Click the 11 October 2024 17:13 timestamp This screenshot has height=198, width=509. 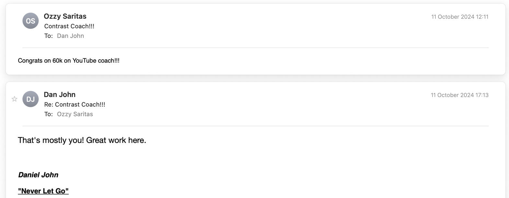click(x=459, y=95)
